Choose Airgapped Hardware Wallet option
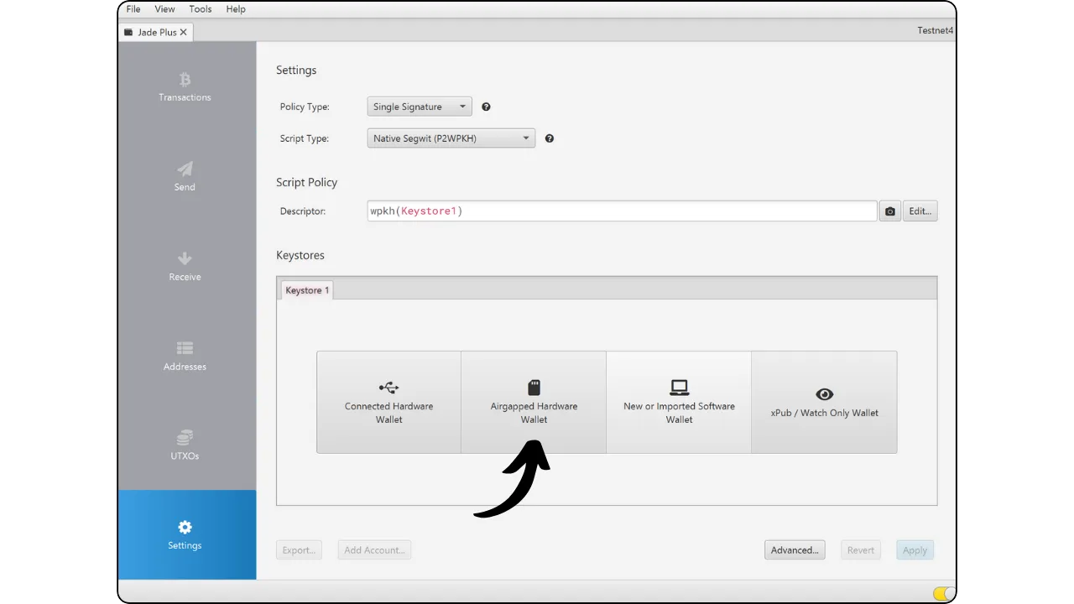 click(534, 403)
